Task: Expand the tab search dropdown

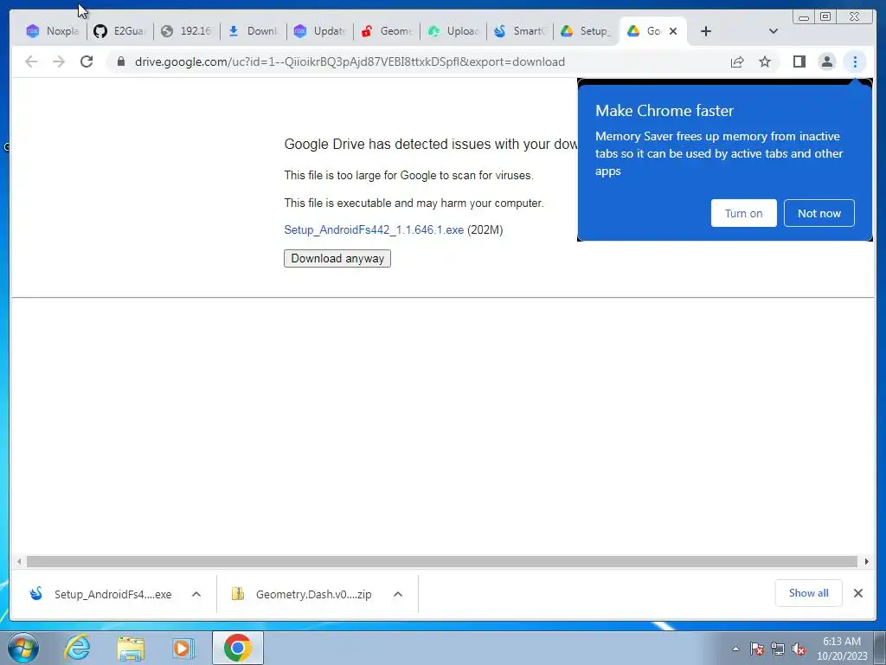Action: tap(773, 31)
